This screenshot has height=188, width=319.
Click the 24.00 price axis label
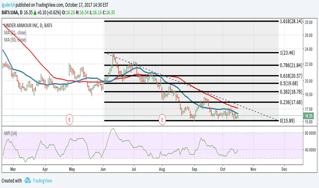tap(308, 49)
